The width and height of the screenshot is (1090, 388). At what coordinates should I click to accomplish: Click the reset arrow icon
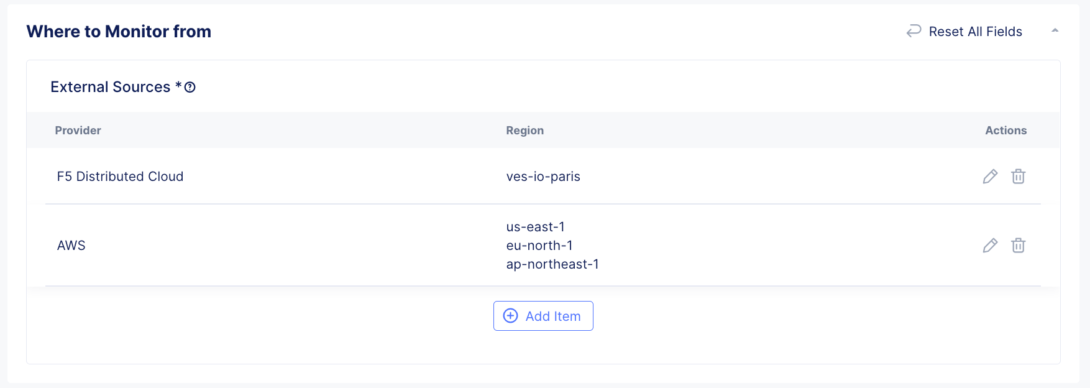pos(914,31)
